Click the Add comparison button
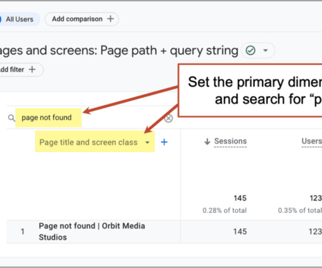This screenshot has height=268, width=322. [82, 19]
